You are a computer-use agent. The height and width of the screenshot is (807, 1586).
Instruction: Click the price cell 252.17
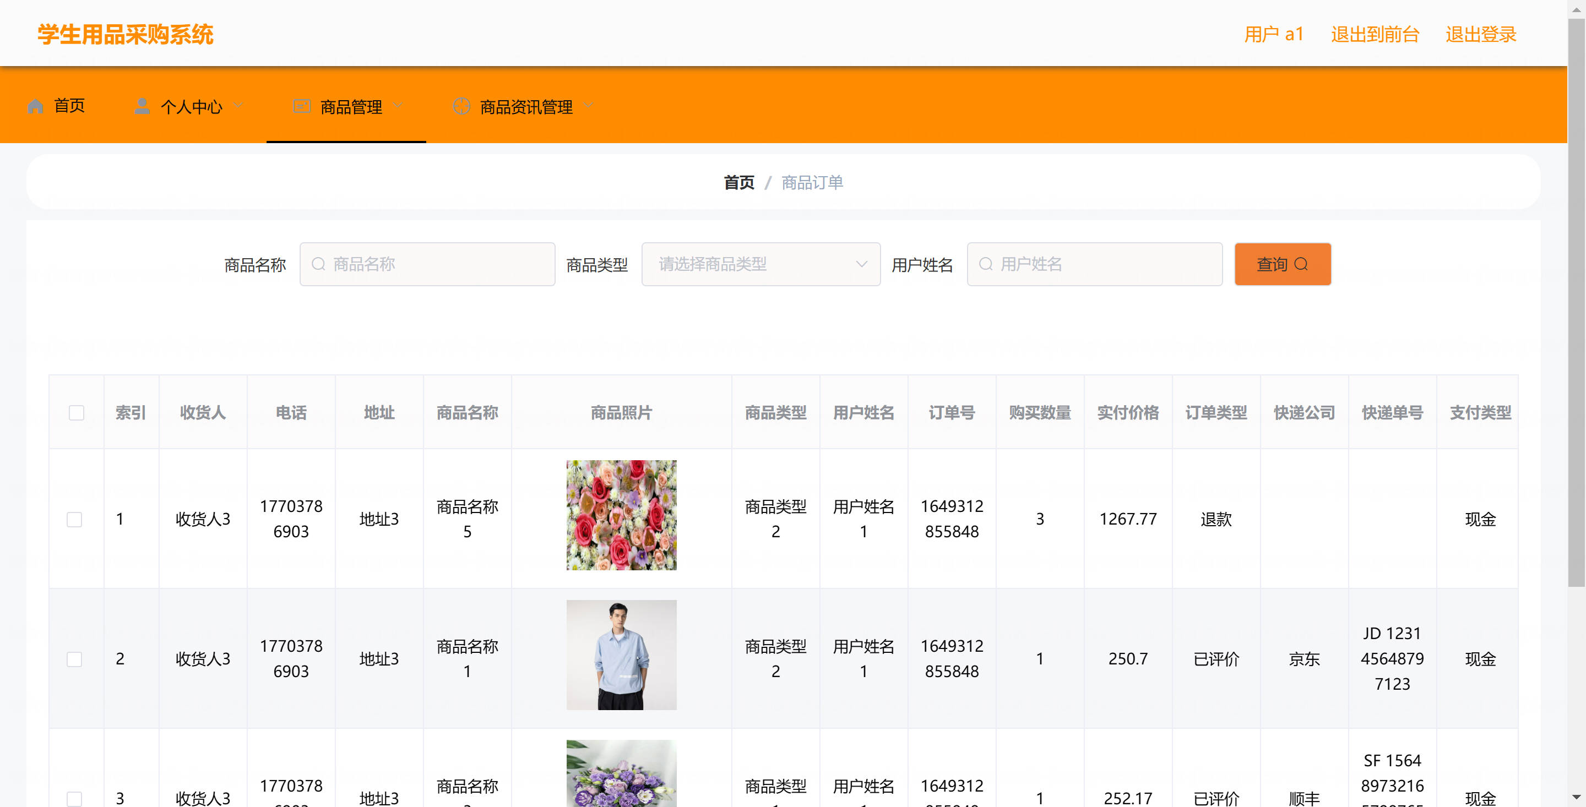[x=1128, y=798]
